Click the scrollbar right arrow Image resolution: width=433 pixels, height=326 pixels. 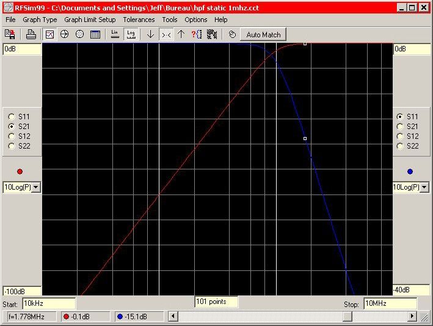pos(412,316)
